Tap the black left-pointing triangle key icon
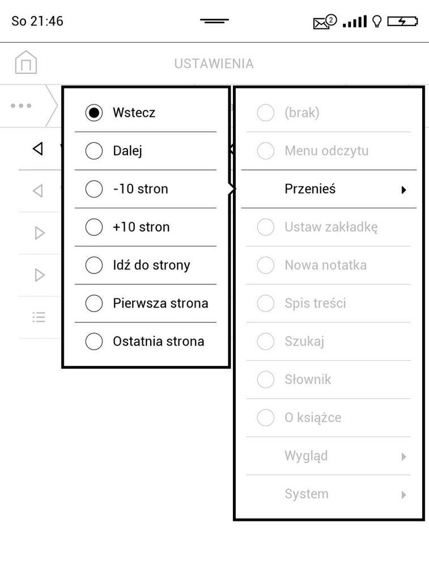The width and height of the screenshot is (429, 581). pos(38,149)
